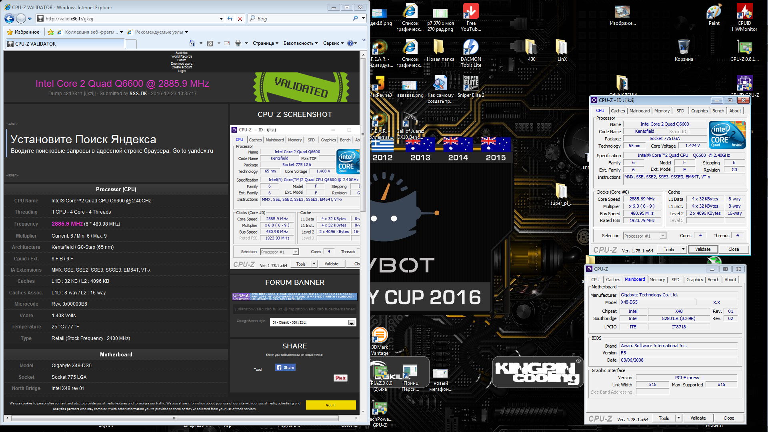The height and width of the screenshot is (432, 768).
Task: Click Validate in CPU-Z ID ijkzij window
Action: (x=703, y=249)
